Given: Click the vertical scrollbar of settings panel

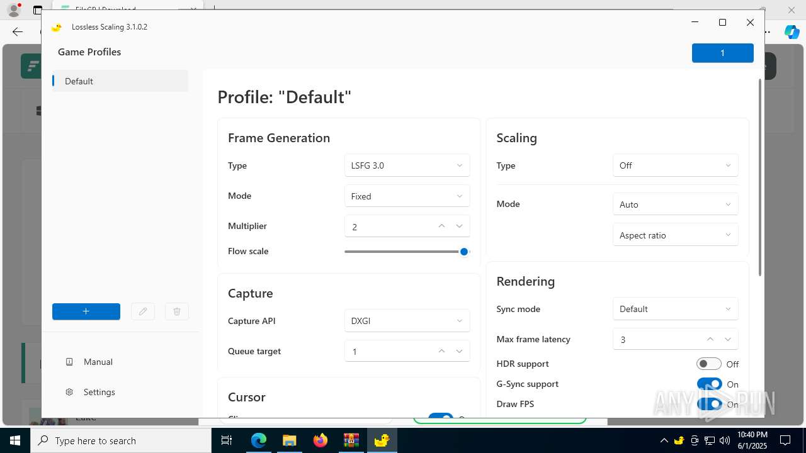Looking at the screenshot, I should (x=760, y=177).
